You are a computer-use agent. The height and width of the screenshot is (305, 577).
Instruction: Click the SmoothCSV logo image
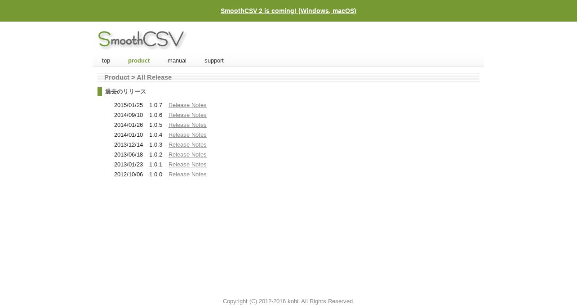[x=142, y=40]
